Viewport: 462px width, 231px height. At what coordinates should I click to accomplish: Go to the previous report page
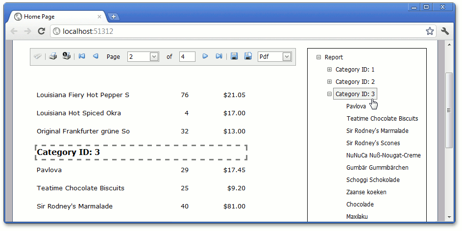[96, 56]
